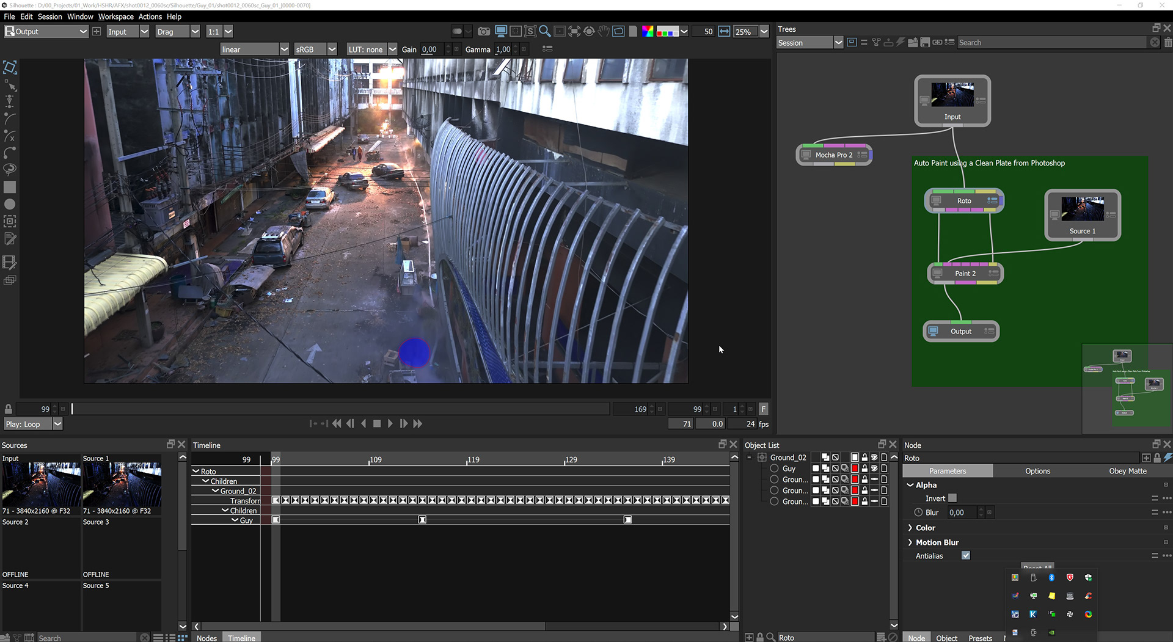
Task: Toggle lock for Guy object in Object List
Action: point(864,469)
